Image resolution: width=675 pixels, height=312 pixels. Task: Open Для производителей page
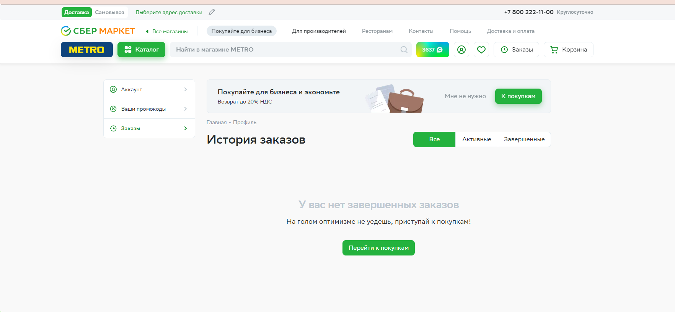tap(319, 31)
